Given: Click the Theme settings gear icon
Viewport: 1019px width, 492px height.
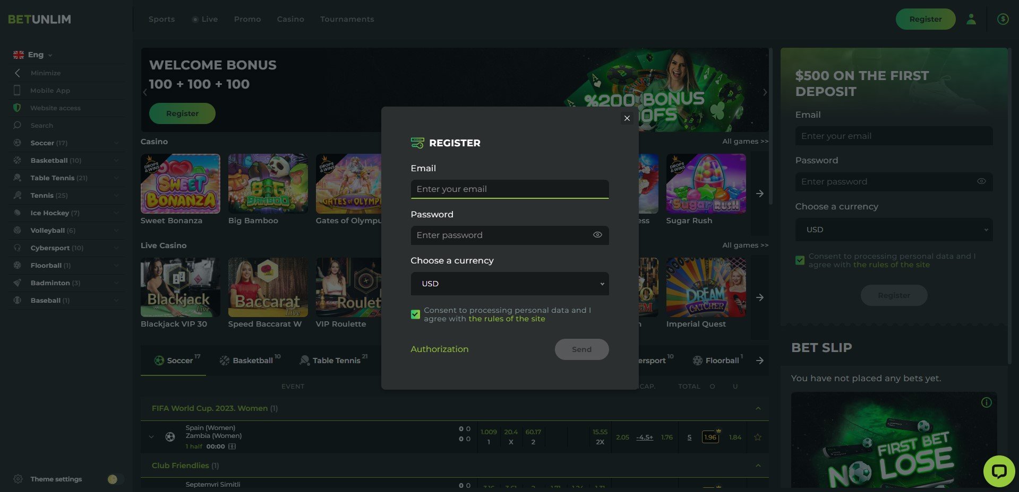Looking at the screenshot, I should [18, 479].
